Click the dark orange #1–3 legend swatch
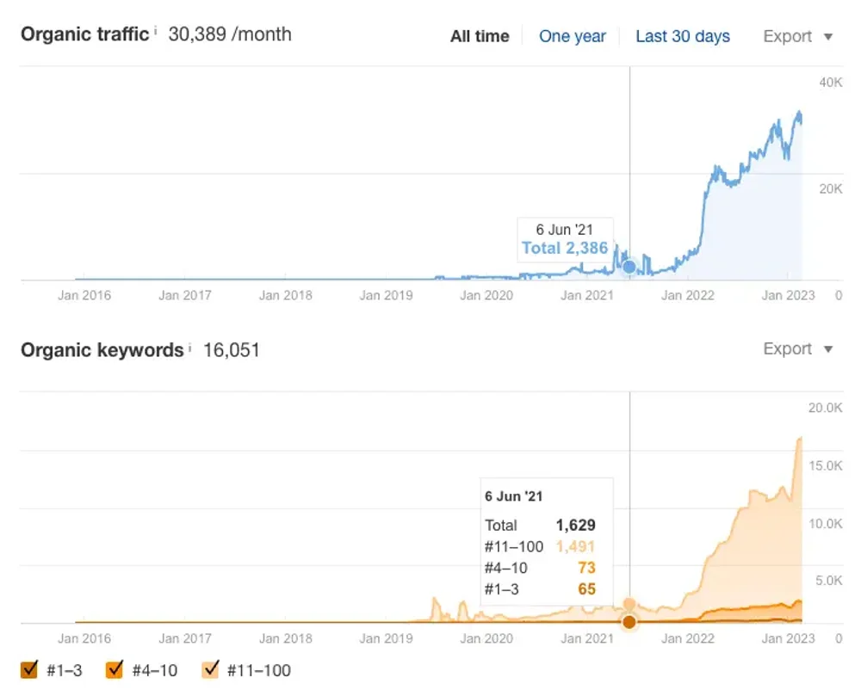Screen dimensions: 861x696 (30, 669)
